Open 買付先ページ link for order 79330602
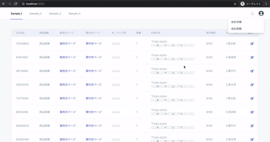Screen dimensions: 270x142 pyautogui.click(x=94, y=43)
